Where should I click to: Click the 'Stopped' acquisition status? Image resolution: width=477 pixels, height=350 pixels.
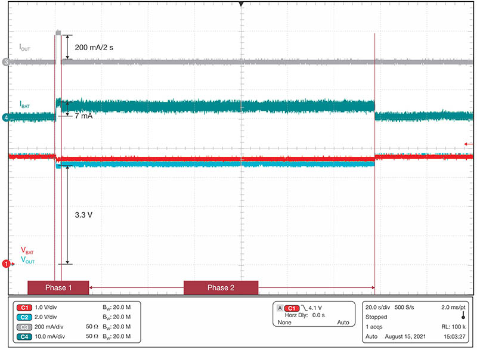377,317
